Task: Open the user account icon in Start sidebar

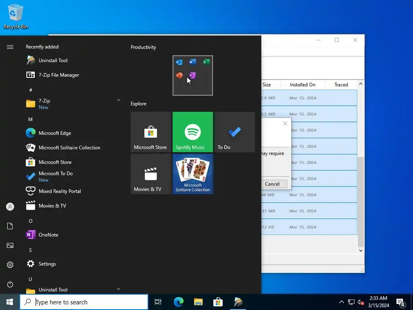Action: [10, 207]
